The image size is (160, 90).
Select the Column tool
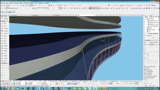pyautogui.click(x=5, y=33)
